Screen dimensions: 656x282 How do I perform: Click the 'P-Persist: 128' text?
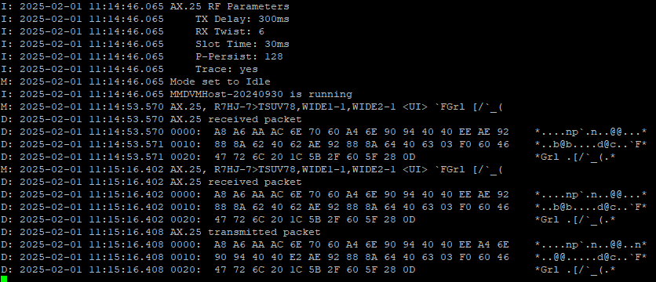coord(239,57)
